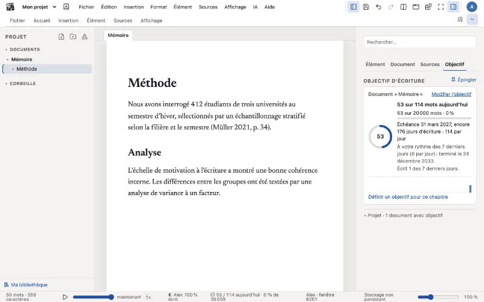Click the new book icon beside project name

(x=66, y=7)
